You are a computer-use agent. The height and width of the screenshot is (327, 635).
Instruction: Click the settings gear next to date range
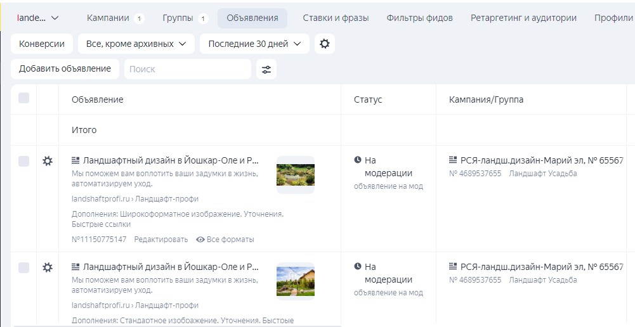point(325,44)
